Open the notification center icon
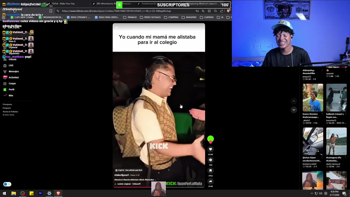 344,193
